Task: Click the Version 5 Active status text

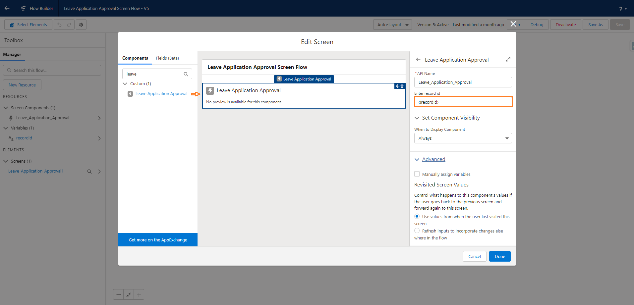Action: 460,25
